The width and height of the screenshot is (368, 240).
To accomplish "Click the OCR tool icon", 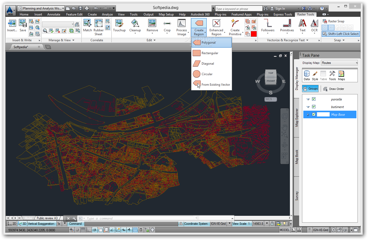I will click(x=314, y=23).
